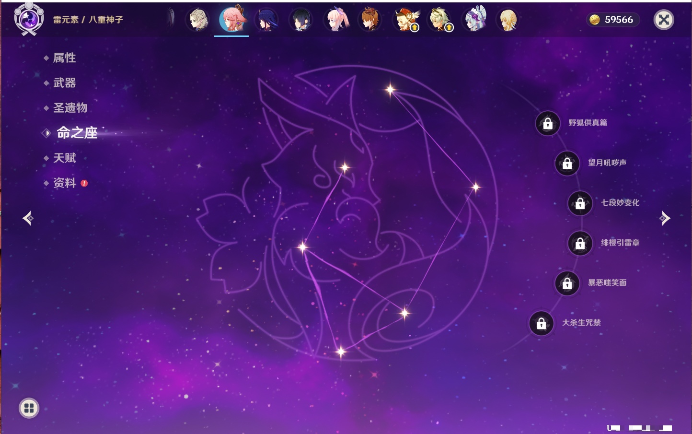This screenshot has height=434, width=692.
Task: Select the highlighted pink-haired Yae Miko portrait
Action: pos(232,19)
